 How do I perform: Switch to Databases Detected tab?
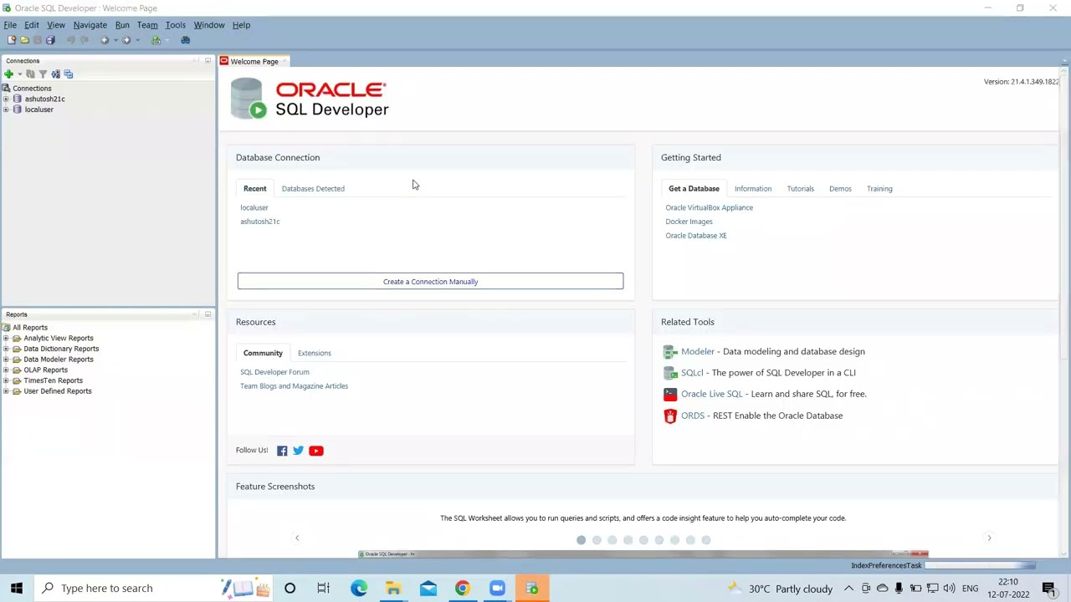[313, 189]
